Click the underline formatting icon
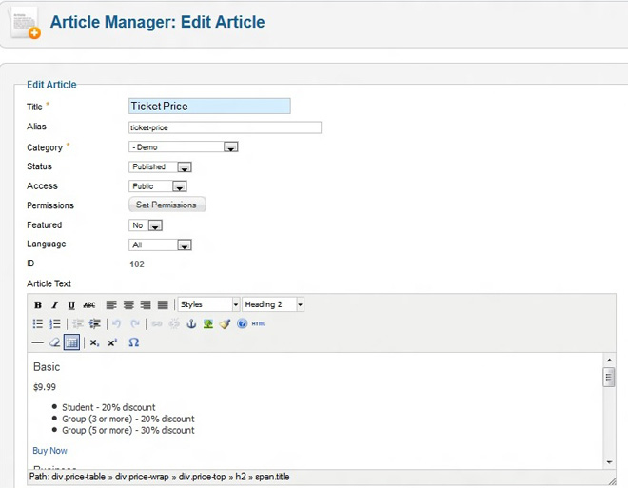The width and height of the screenshot is (628, 488). coord(71,305)
